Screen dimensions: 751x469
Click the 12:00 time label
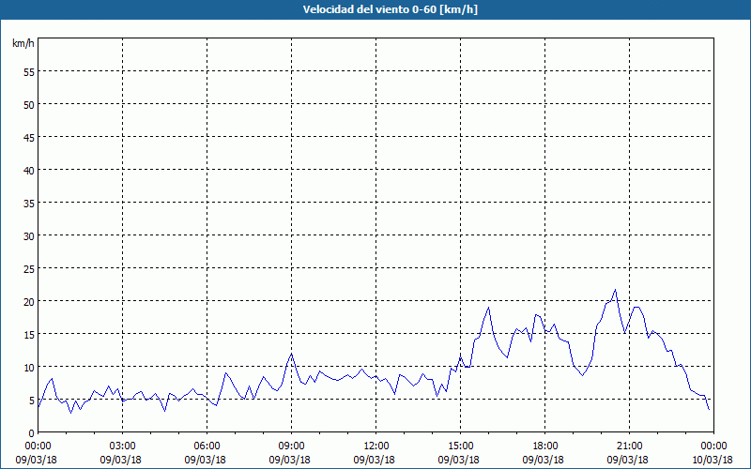click(x=375, y=446)
